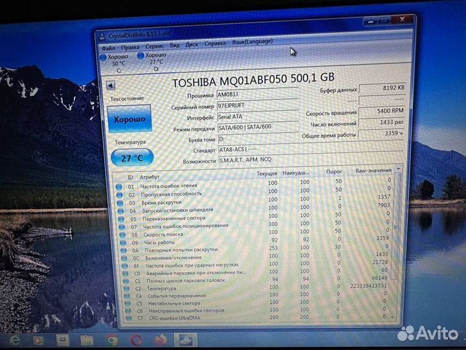The height and width of the screenshot is (350, 466).
Task: Click status dot for attribute 01
Action: (x=119, y=187)
